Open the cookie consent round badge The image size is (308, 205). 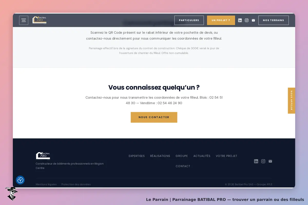coord(20,180)
